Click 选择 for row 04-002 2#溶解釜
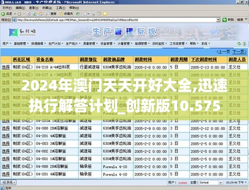This screenshot has width=249, height=190. click(6, 151)
